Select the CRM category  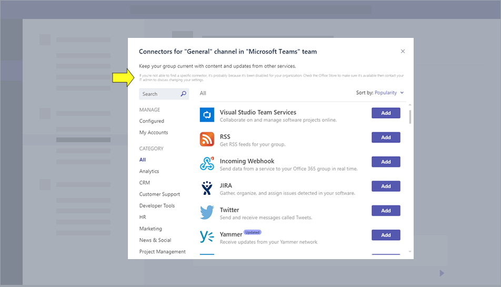[x=144, y=183]
